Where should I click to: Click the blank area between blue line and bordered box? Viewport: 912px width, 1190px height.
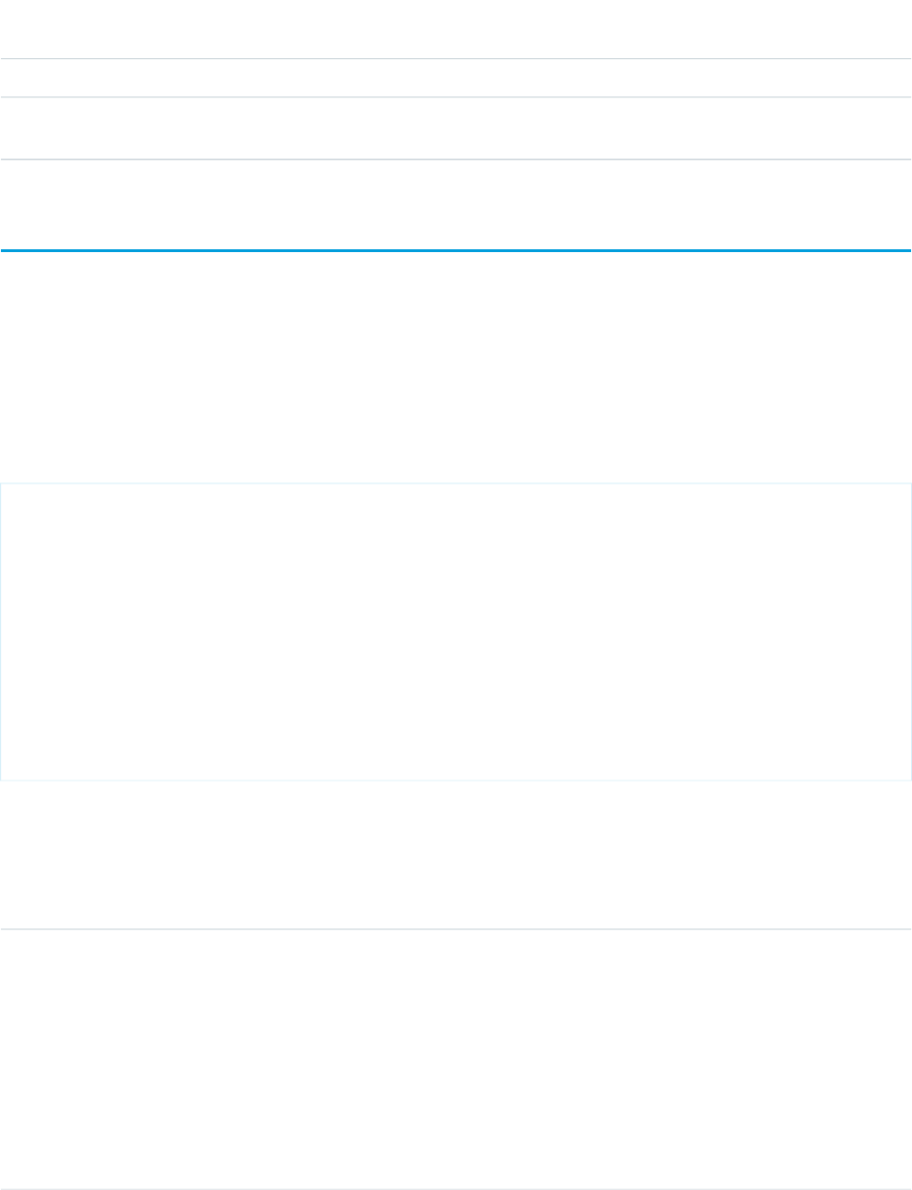455,367
